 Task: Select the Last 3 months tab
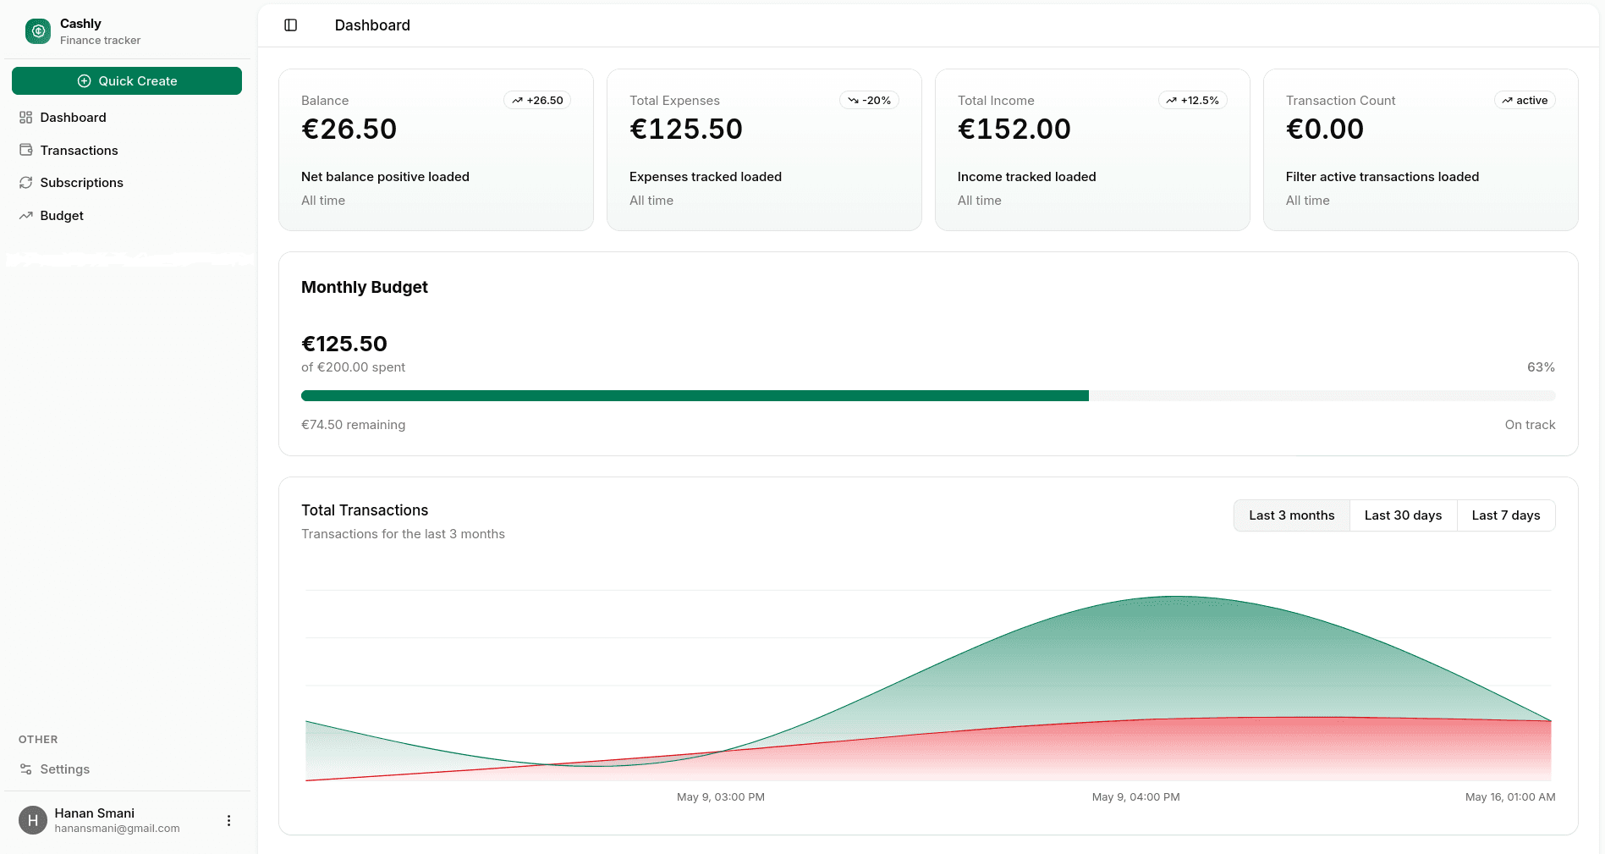[1292, 515]
